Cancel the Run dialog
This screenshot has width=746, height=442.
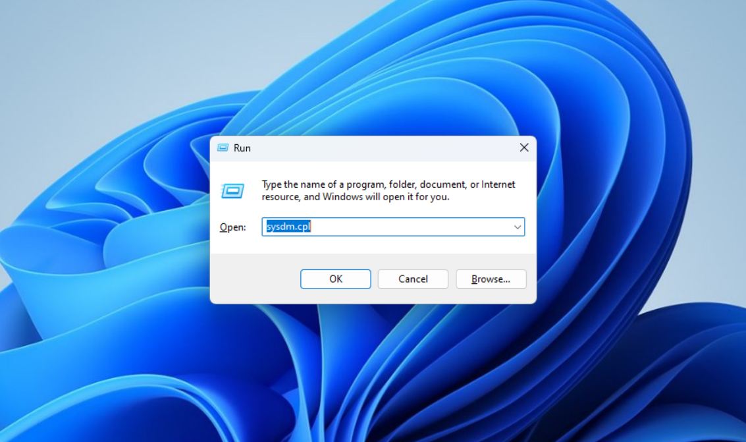point(413,279)
